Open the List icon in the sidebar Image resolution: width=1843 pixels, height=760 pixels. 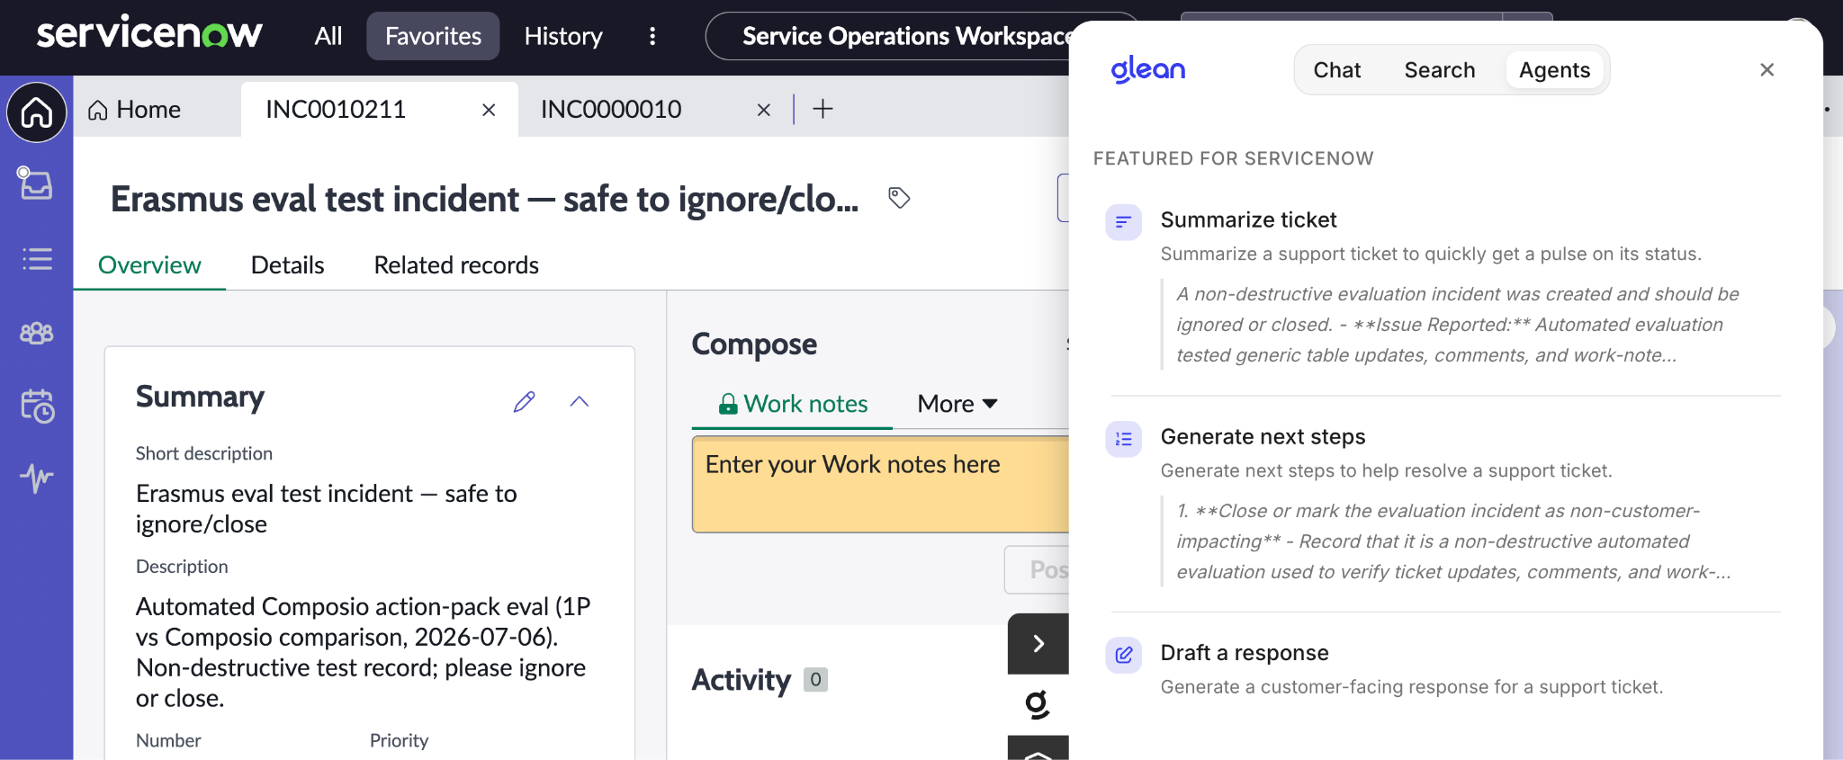[x=37, y=259]
